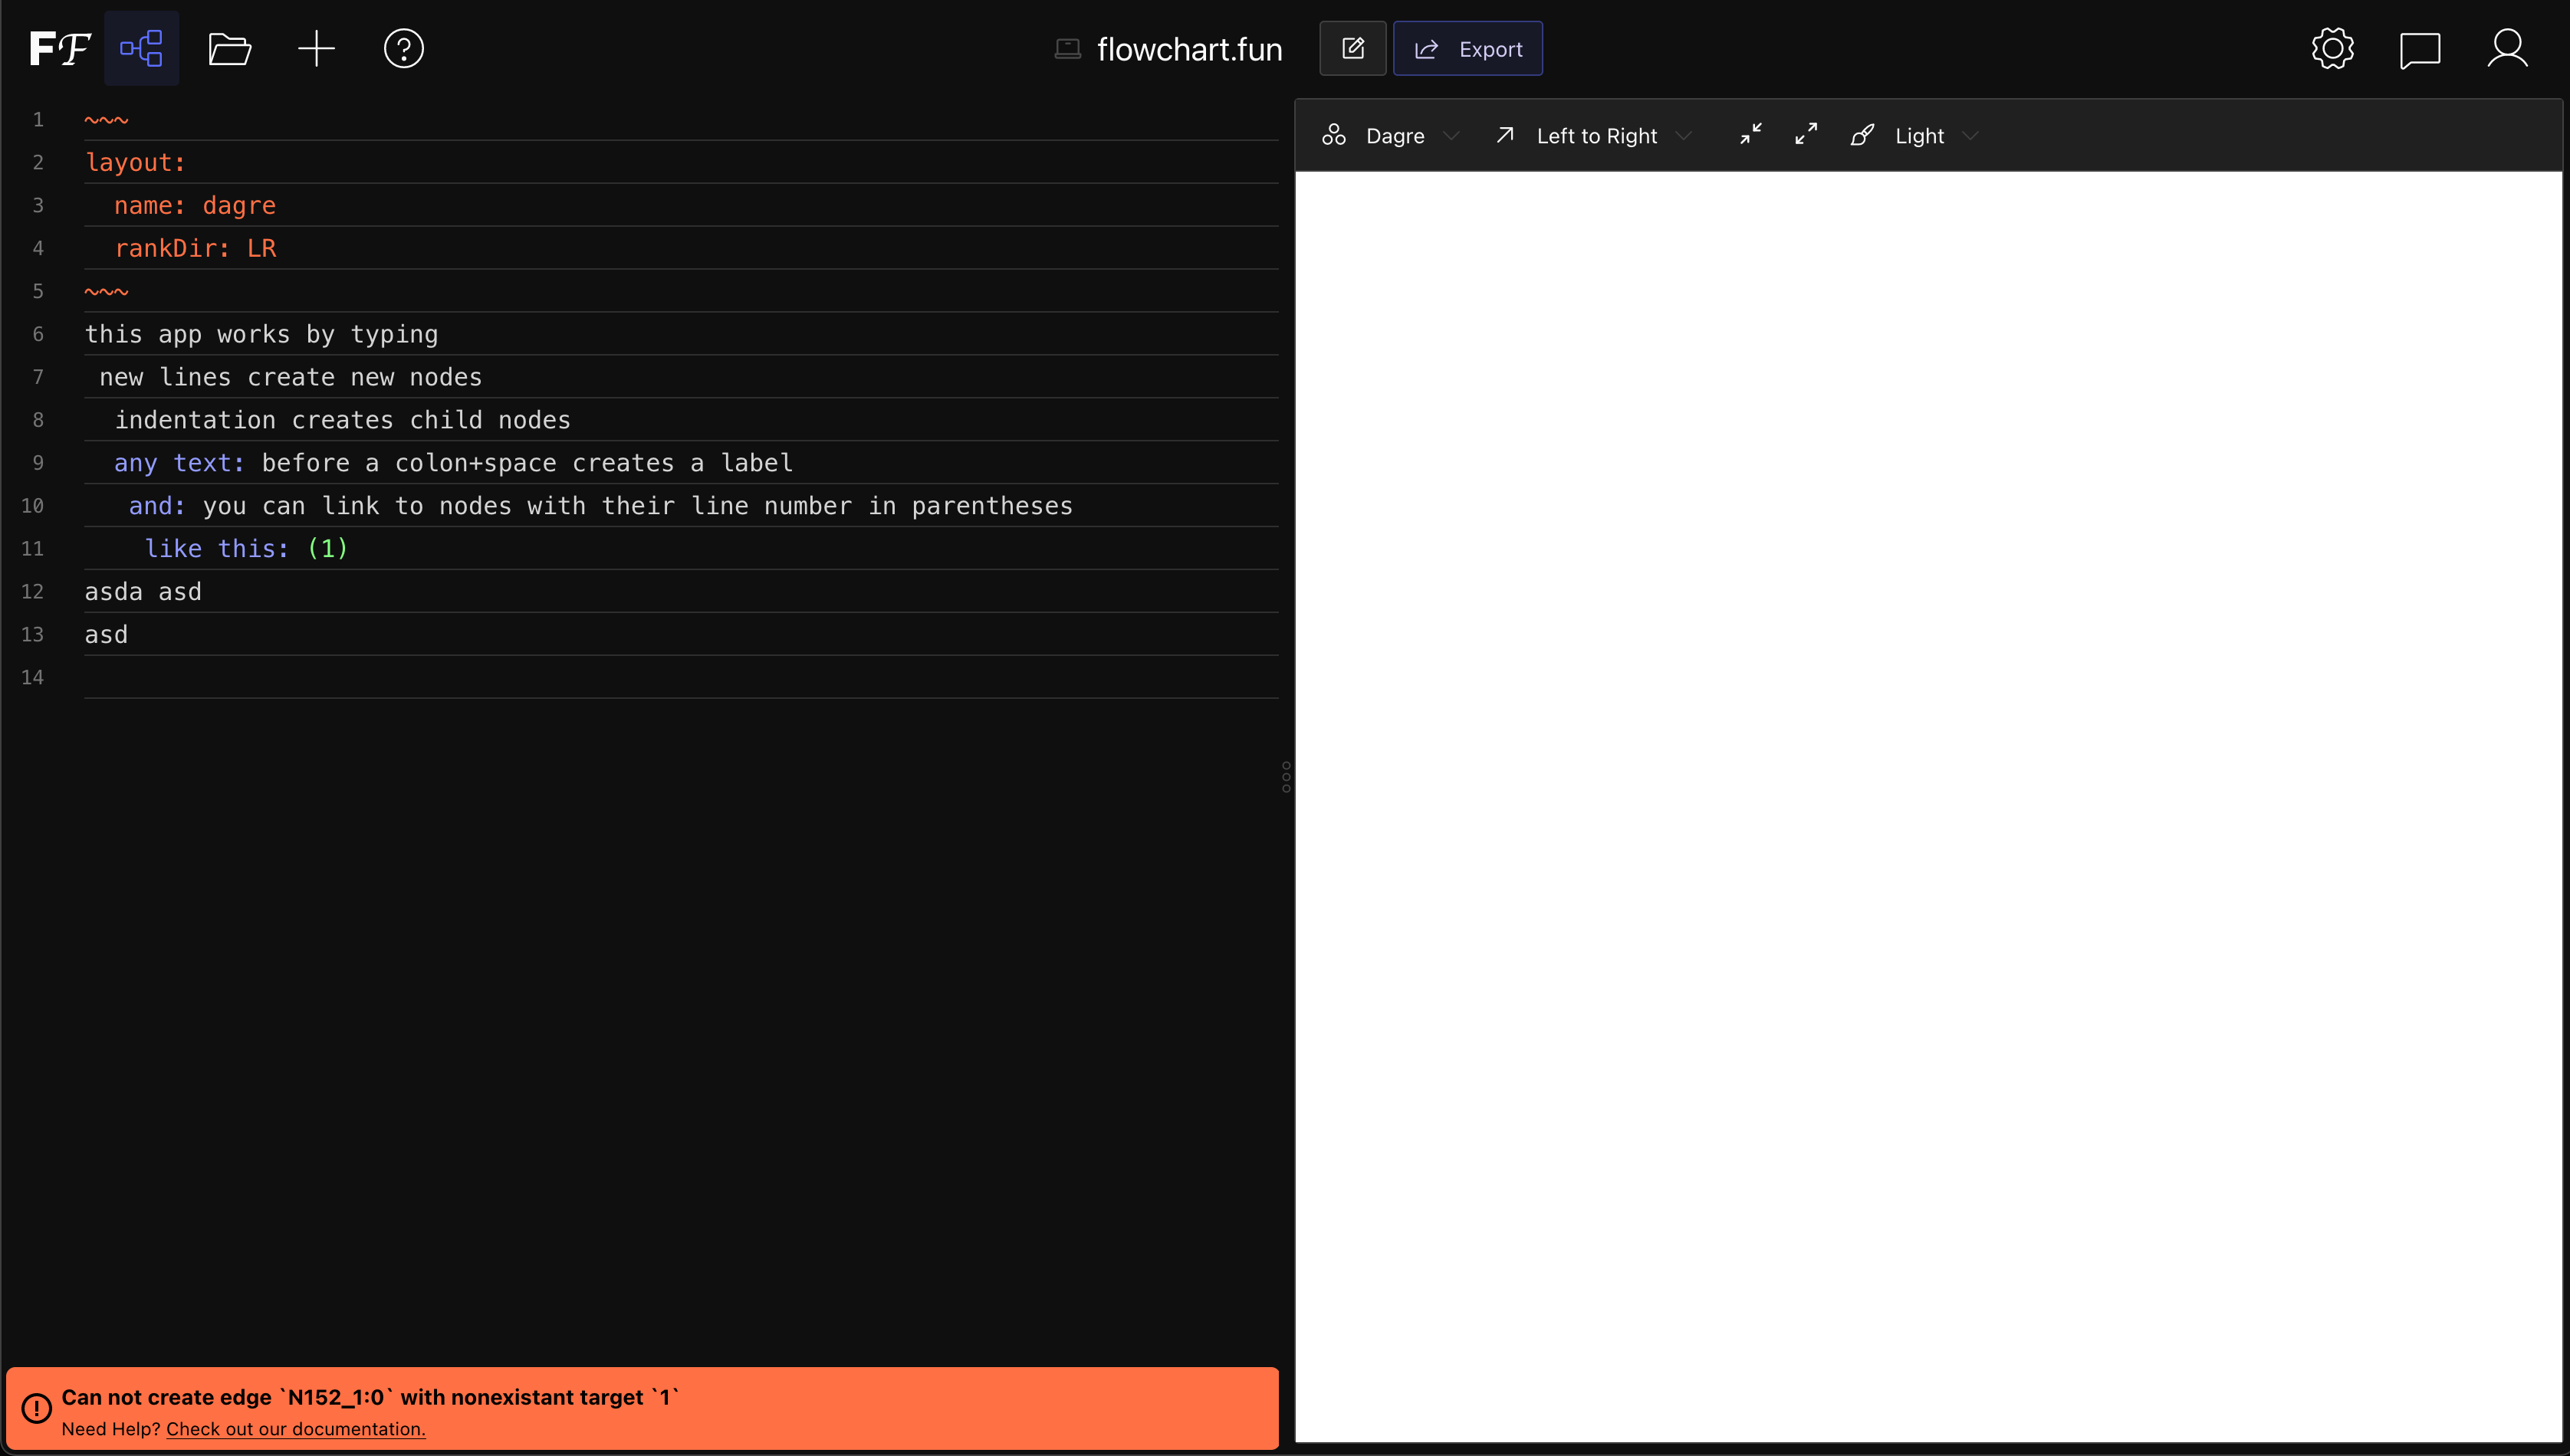2570x1456 pixels.
Task: Click the Export button
Action: pos(1467,48)
